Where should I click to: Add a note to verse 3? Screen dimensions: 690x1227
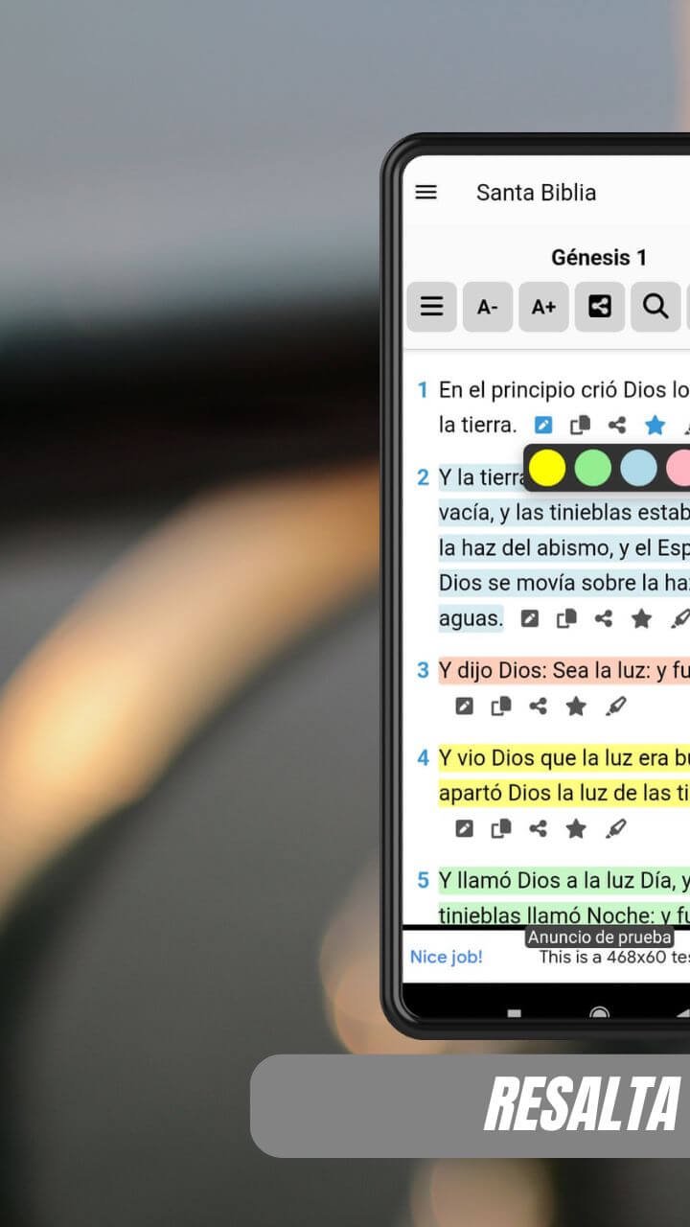pyautogui.click(x=464, y=706)
